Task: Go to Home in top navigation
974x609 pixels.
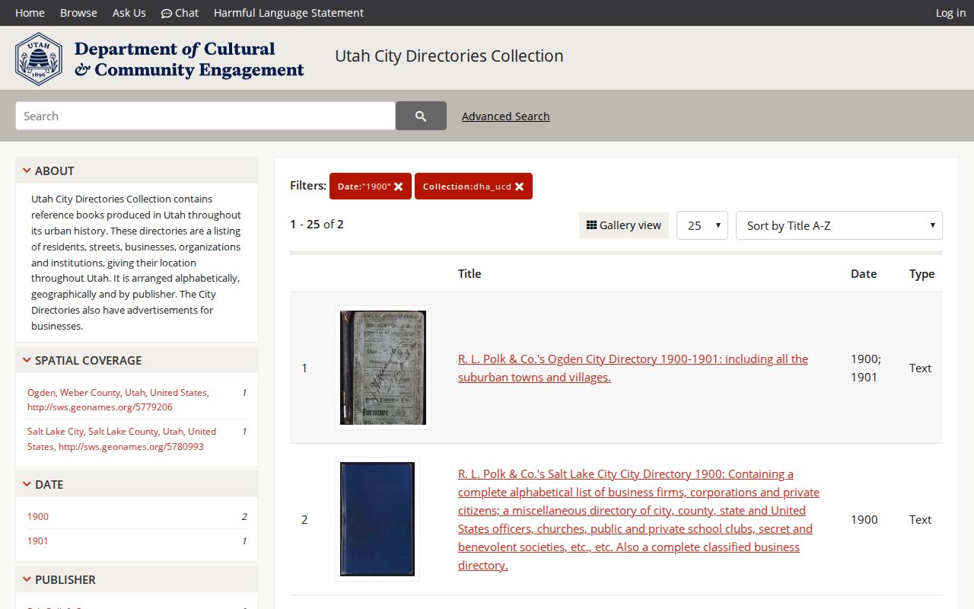Action: click(x=30, y=13)
